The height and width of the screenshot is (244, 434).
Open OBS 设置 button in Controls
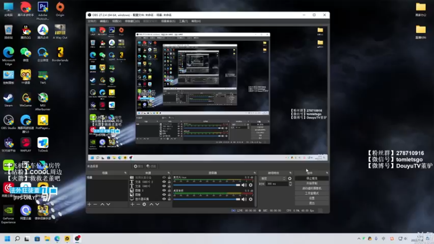pos(311,198)
